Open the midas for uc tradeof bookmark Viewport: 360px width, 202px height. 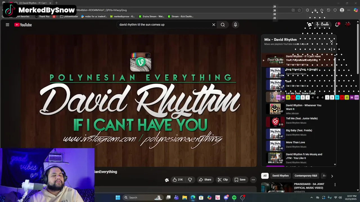point(94,16)
